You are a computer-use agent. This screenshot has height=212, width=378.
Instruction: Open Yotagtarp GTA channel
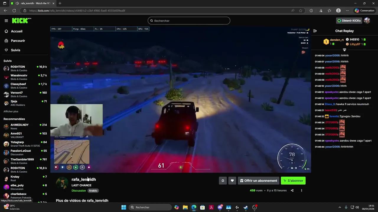pyautogui.click(x=25, y=144)
